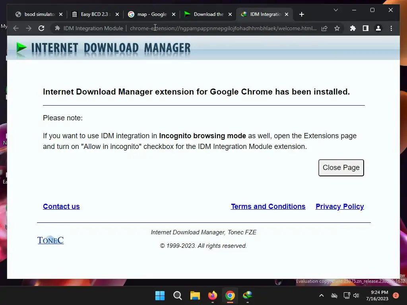407x305 pixels.
Task: Open the Windows Start menu
Action: (160, 295)
